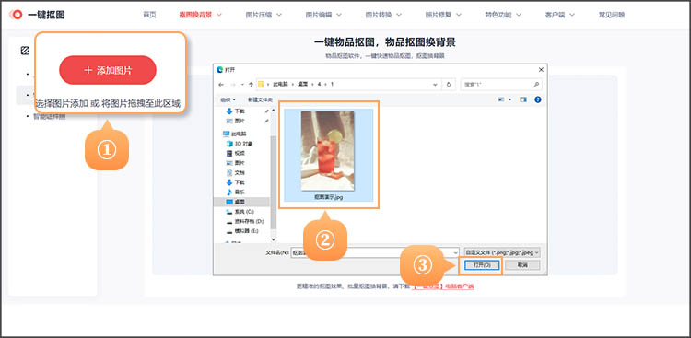Click the tree scrollbar up arrow
The width and height of the screenshot is (691, 338).
coord(274,111)
